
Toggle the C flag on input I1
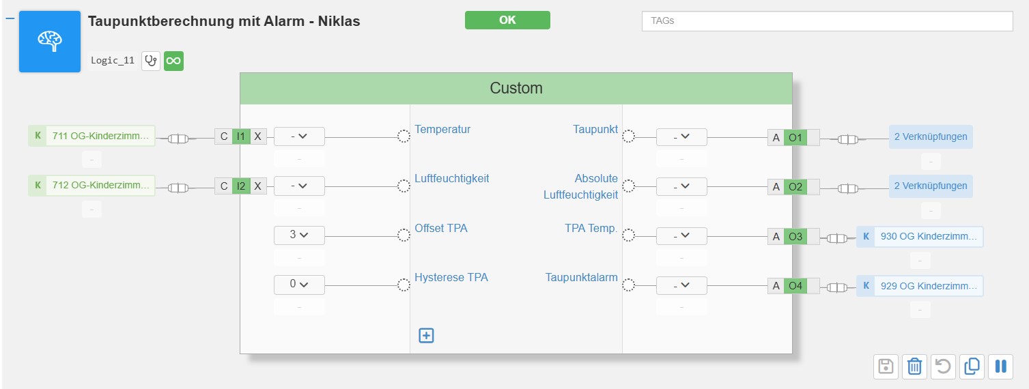[x=223, y=136]
